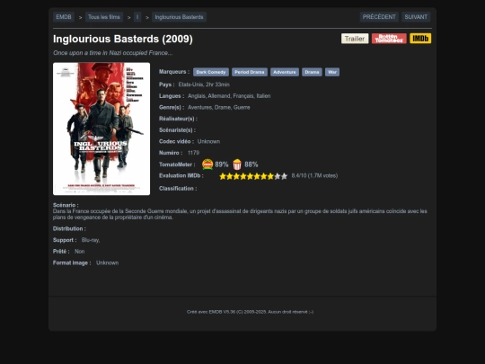Go to the PRÉCÉDENT movie

pos(379,17)
